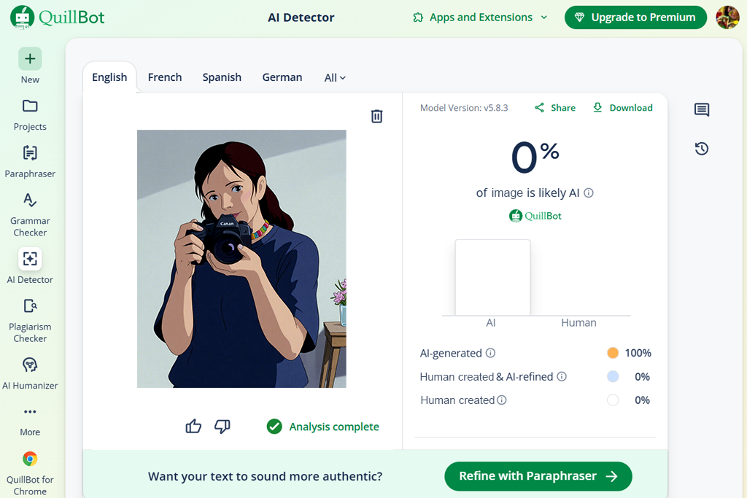
Task: Show info for Human created & AI-refined
Action: (x=562, y=376)
